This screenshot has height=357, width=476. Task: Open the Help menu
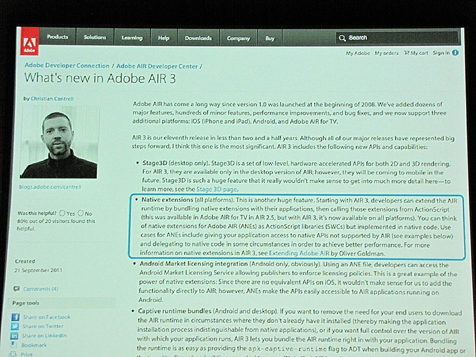pos(164,38)
